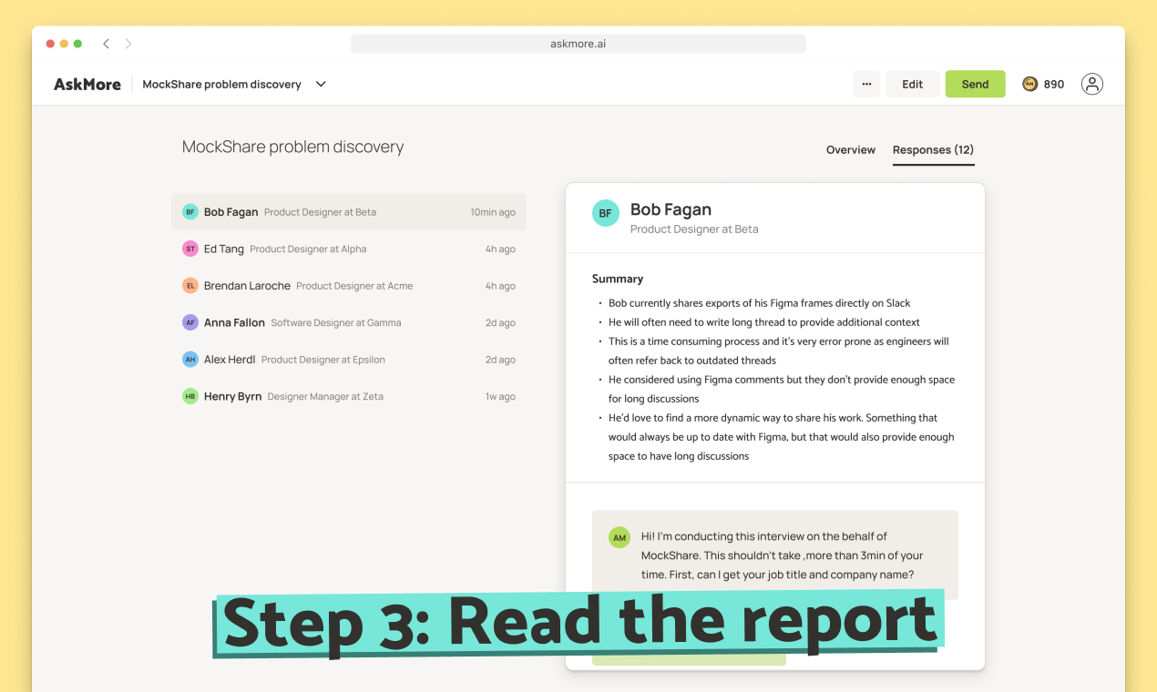Viewport: 1157px width, 692px height.
Task: Click the Edit button
Action: coord(913,84)
